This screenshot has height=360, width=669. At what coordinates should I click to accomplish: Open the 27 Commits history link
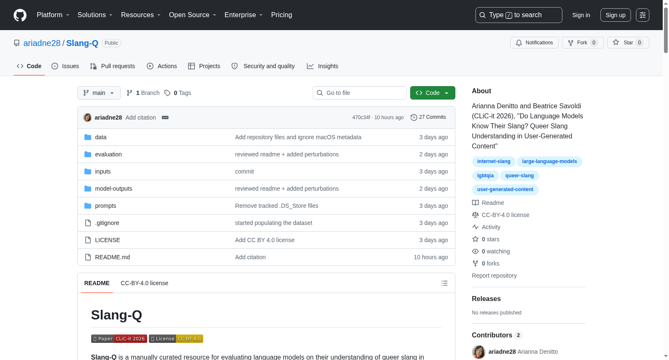[x=428, y=117]
